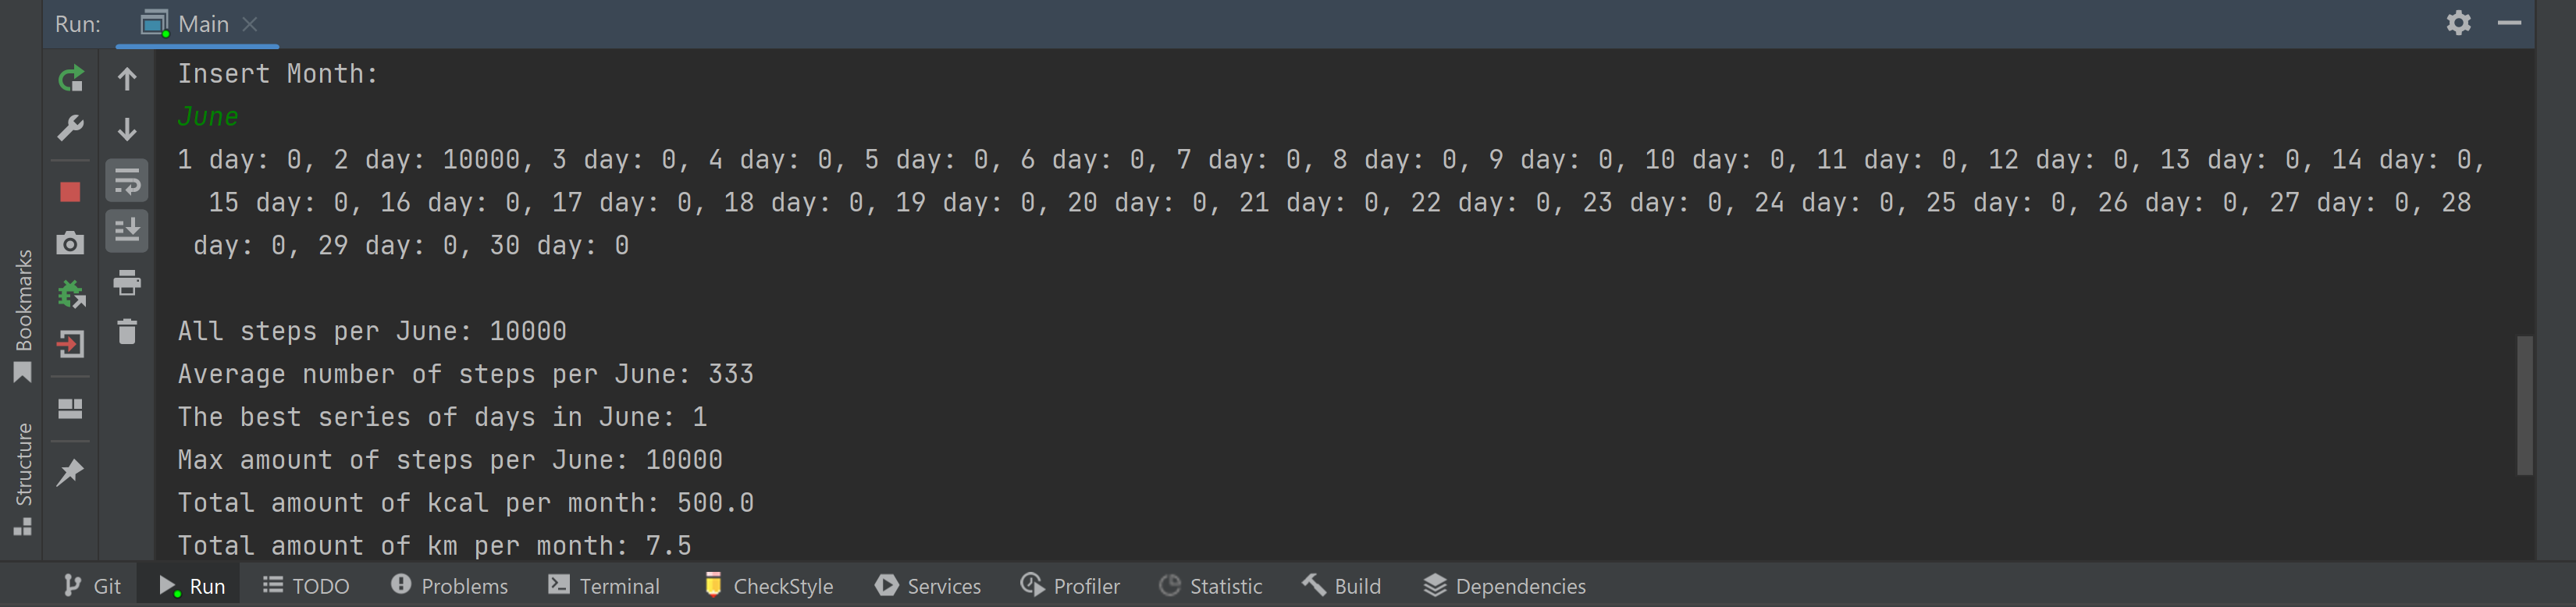Open the Run tool window settings gear

2458,23
